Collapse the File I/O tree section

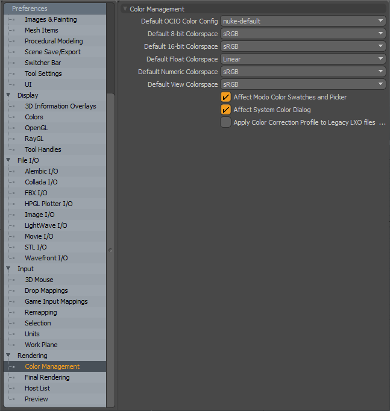tap(8, 160)
